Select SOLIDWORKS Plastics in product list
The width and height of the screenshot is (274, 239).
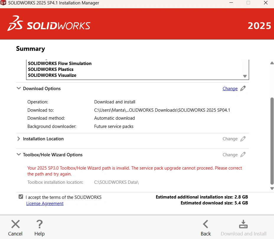point(51,69)
